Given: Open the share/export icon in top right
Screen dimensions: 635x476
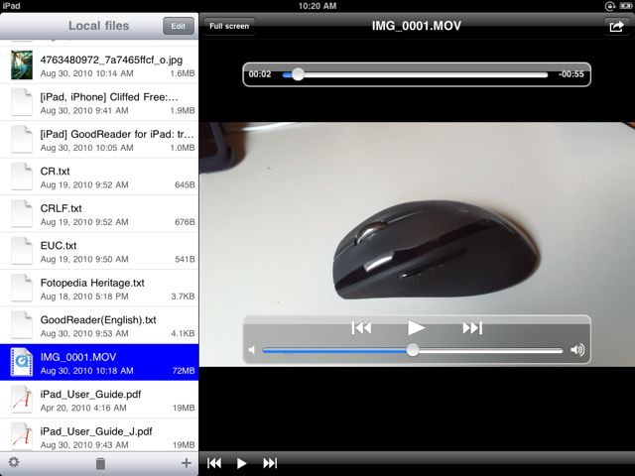Looking at the screenshot, I should click(x=616, y=27).
